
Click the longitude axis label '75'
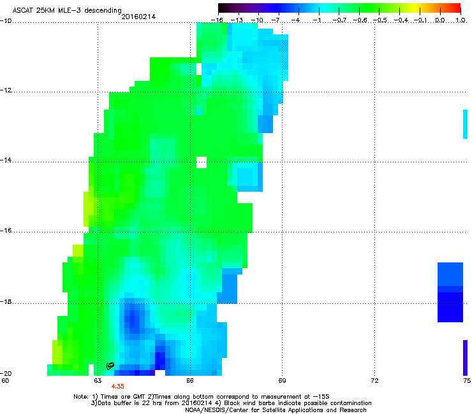(x=467, y=381)
